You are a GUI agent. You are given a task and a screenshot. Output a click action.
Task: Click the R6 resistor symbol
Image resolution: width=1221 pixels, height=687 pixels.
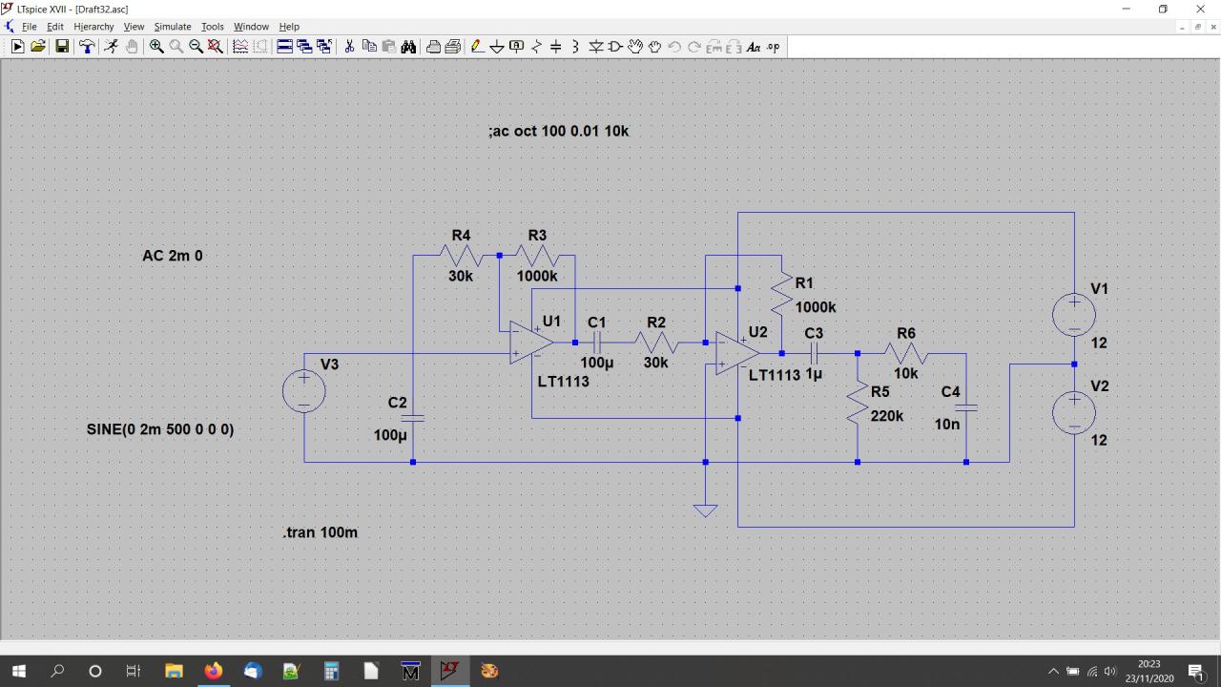[906, 353]
